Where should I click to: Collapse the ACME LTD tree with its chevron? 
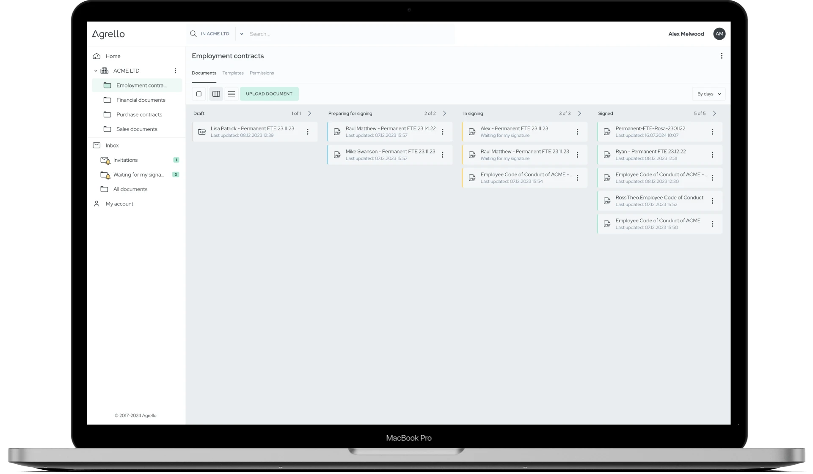click(95, 71)
